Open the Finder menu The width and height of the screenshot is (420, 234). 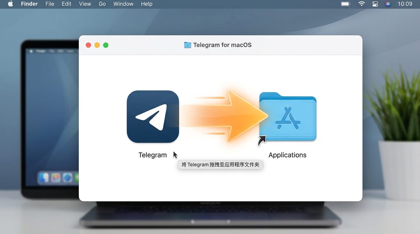click(29, 4)
